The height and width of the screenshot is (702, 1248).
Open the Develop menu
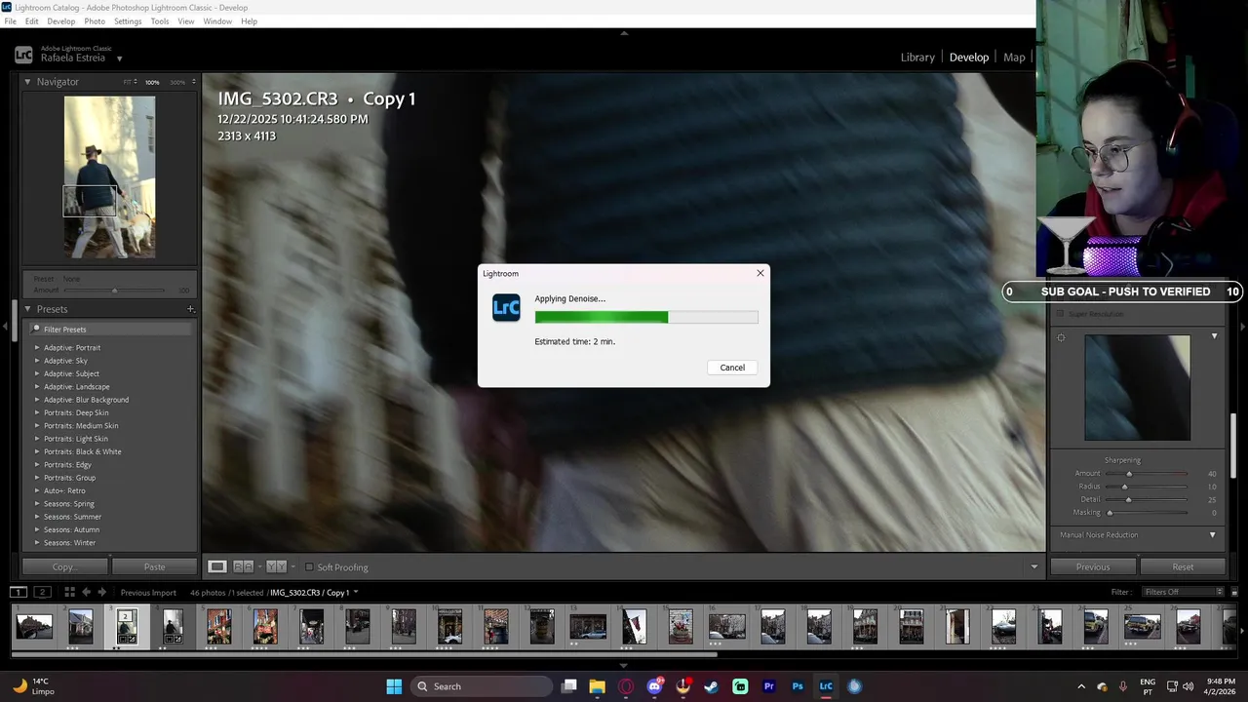(x=60, y=21)
